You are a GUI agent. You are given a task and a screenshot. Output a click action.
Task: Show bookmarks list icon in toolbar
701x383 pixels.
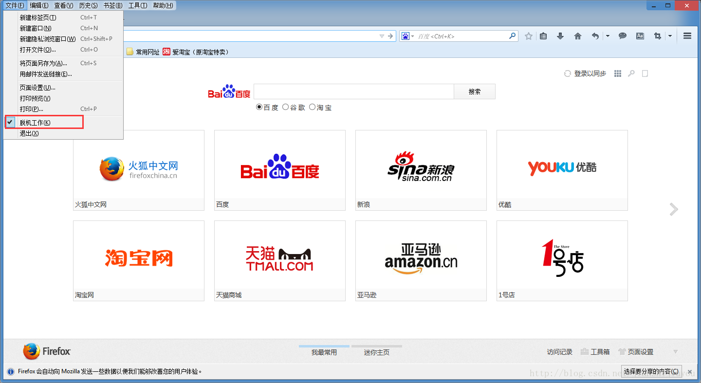544,36
